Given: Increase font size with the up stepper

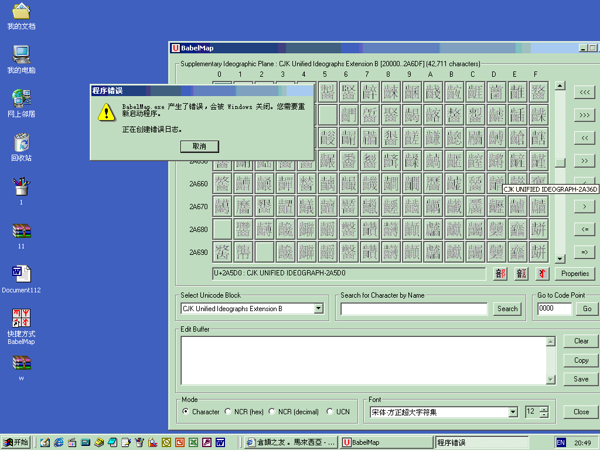Looking at the screenshot, I should click(x=544, y=410).
